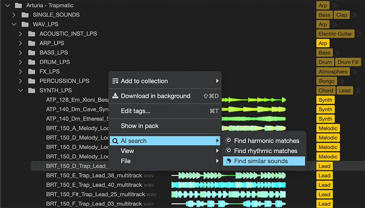Image resolution: width=365 pixels, height=208 pixels.
Task: Click waveform of BRT_150_E_Trap_Lead_38_multitrack.wav
Action: coord(228,176)
